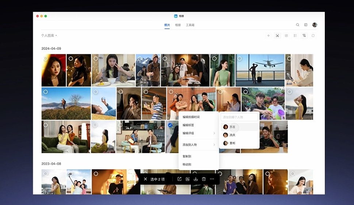Download selected items using download icon
354x205 pixels.
pyautogui.click(x=196, y=179)
